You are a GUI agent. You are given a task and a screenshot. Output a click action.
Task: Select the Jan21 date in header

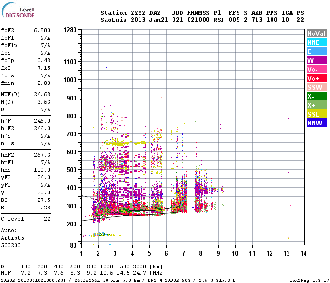pos(158,20)
